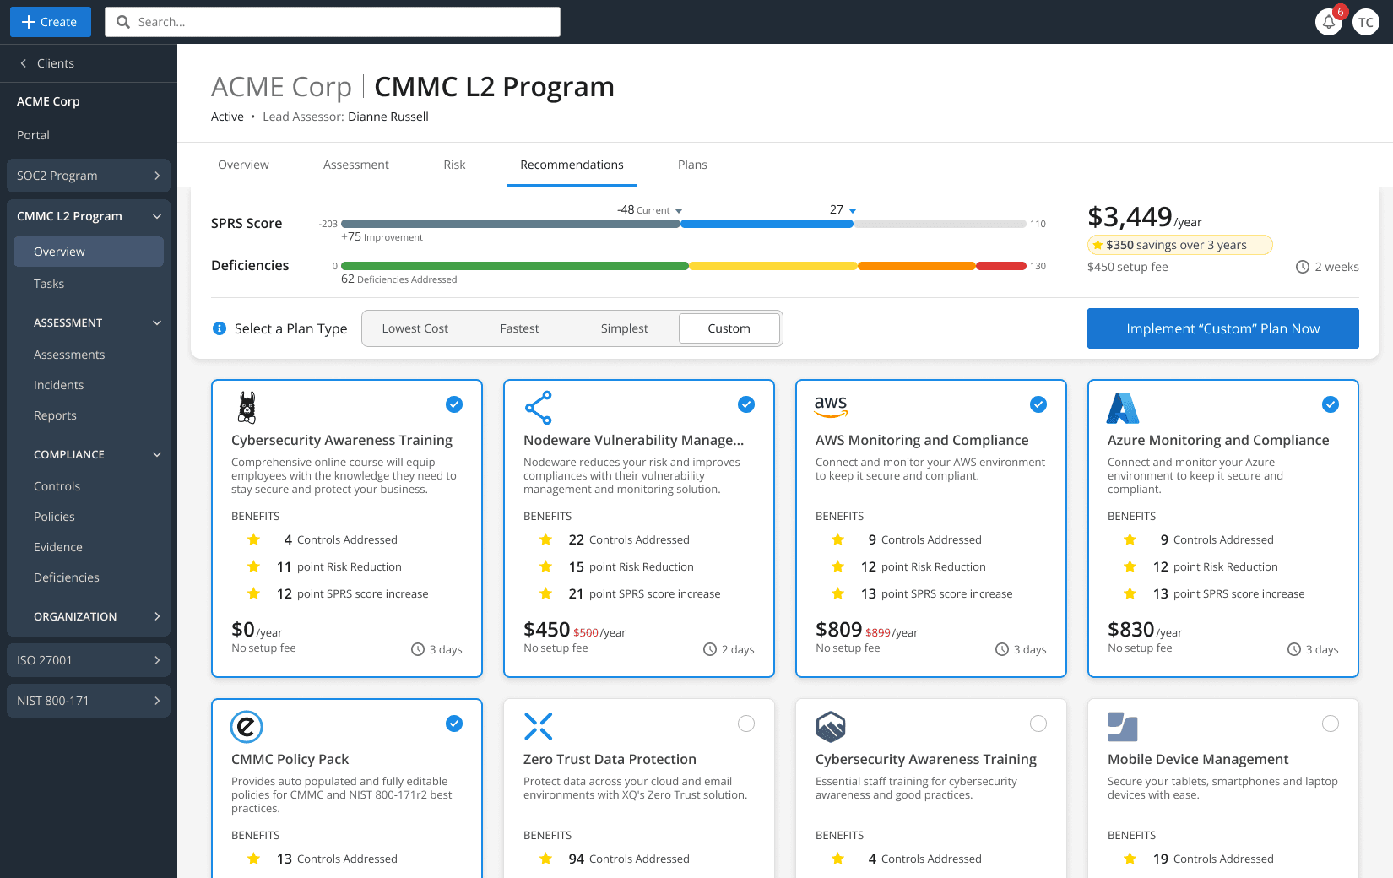The image size is (1393, 878).
Task: Expand the ISO 27001 sidebar section
Action: [89, 660]
